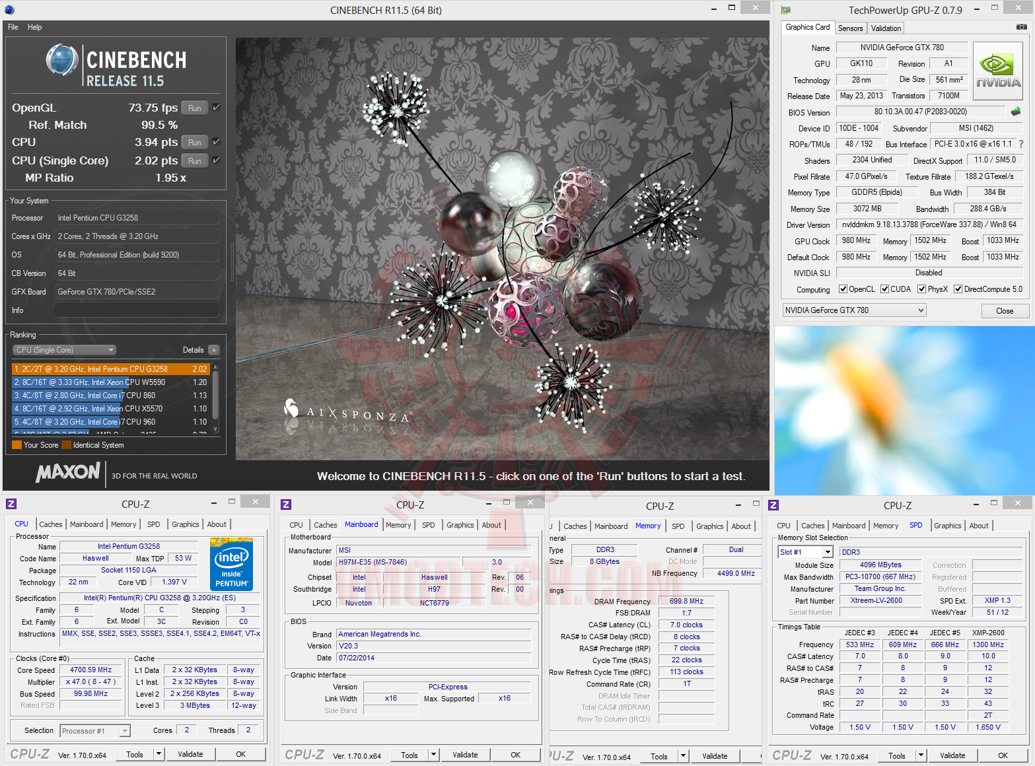The image size is (1035, 766).
Task: Click OK in the Mainboard CPU-Z window
Action: tap(516, 755)
